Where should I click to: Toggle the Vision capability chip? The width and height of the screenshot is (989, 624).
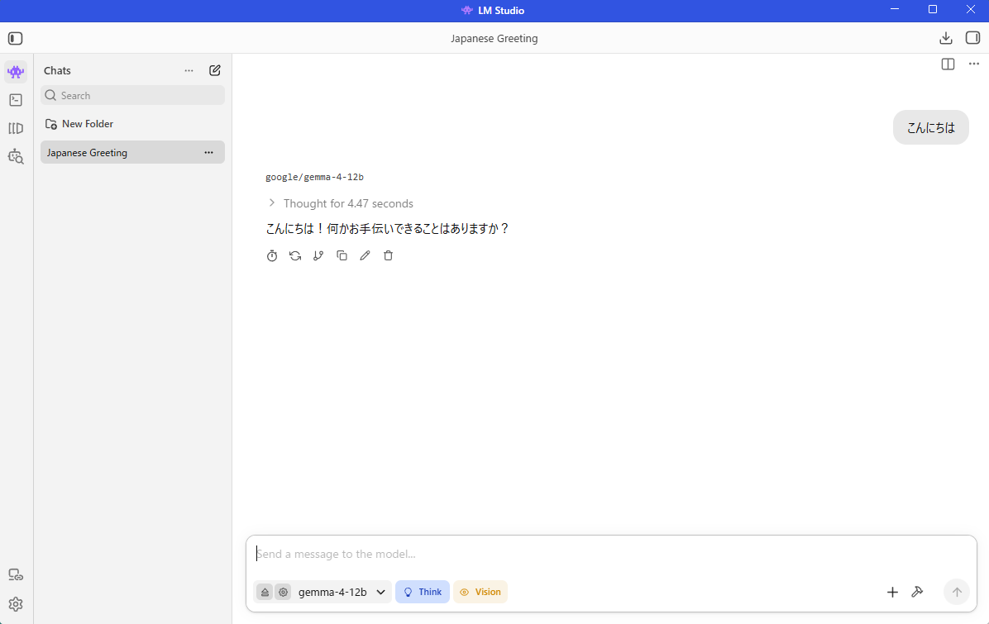point(480,593)
